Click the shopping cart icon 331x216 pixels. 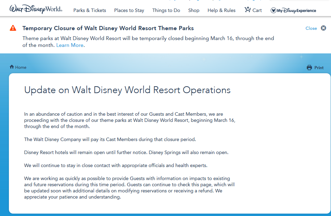tap(247, 10)
